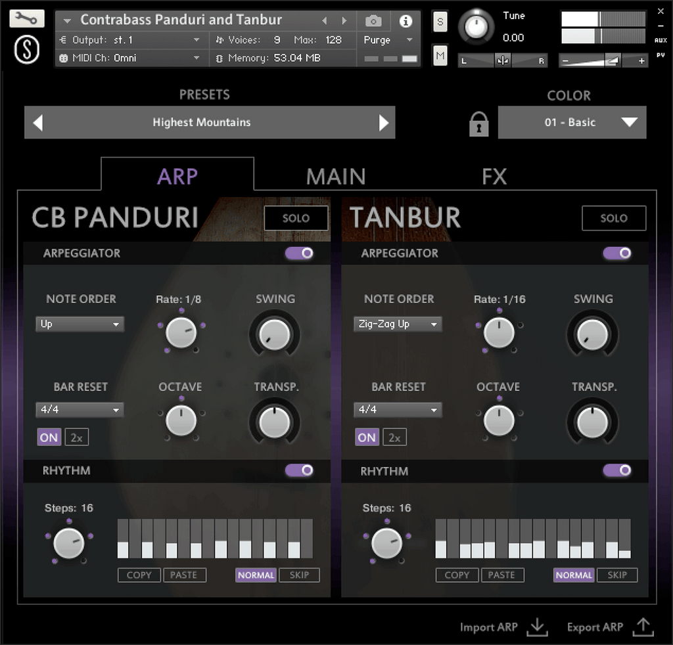Click Tanbur rhythm PASTE button
The image size is (673, 645).
[503, 575]
